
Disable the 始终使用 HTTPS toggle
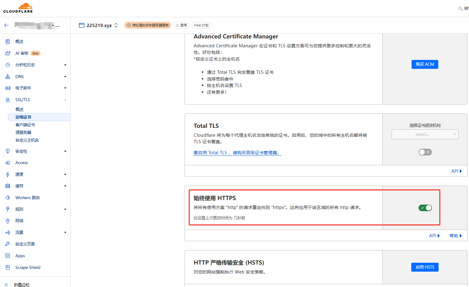coord(425,208)
